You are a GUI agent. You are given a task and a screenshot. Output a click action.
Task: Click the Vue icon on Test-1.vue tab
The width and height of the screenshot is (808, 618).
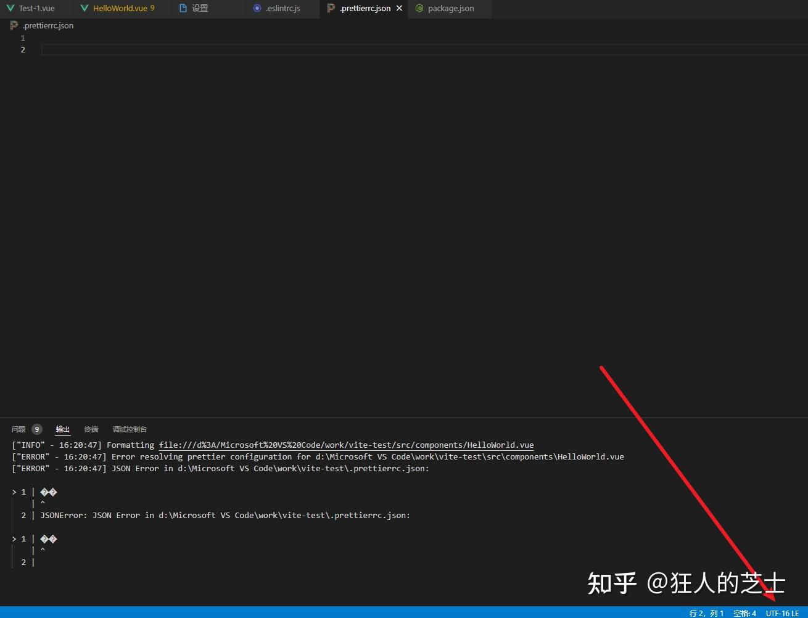[x=10, y=8]
